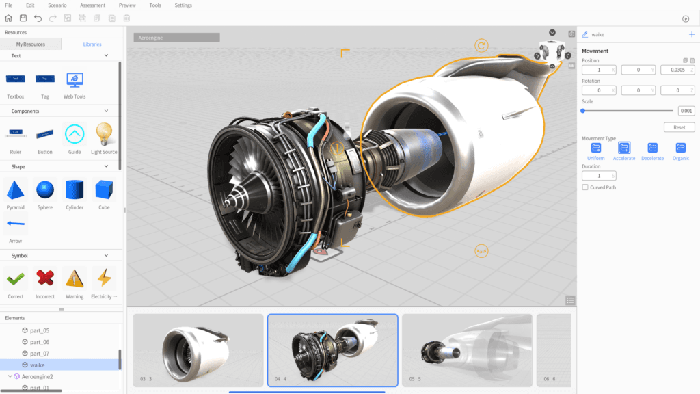
Task: Click the Scale slider track
Action: [x=628, y=111]
